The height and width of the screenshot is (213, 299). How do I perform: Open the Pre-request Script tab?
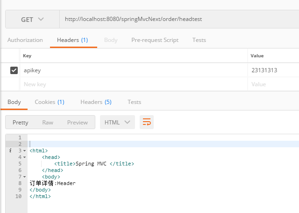coord(155,40)
